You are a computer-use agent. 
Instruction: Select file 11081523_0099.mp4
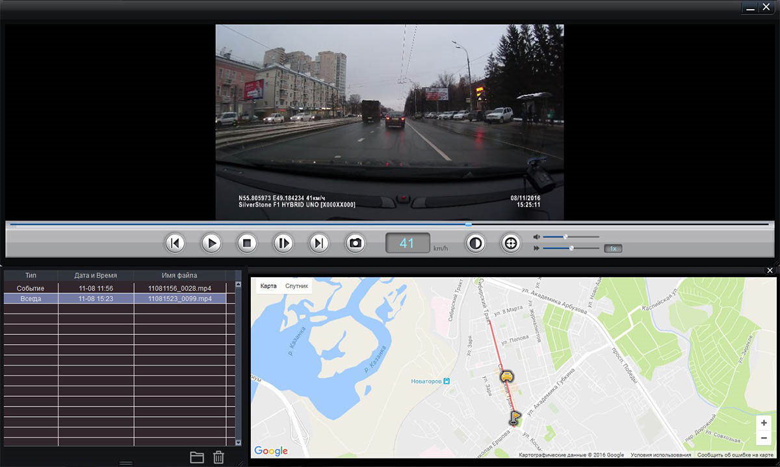pyautogui.click(x=180, y=299)
